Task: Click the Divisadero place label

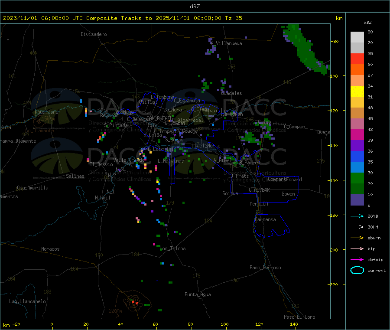Action: click(x=94, y=34)
